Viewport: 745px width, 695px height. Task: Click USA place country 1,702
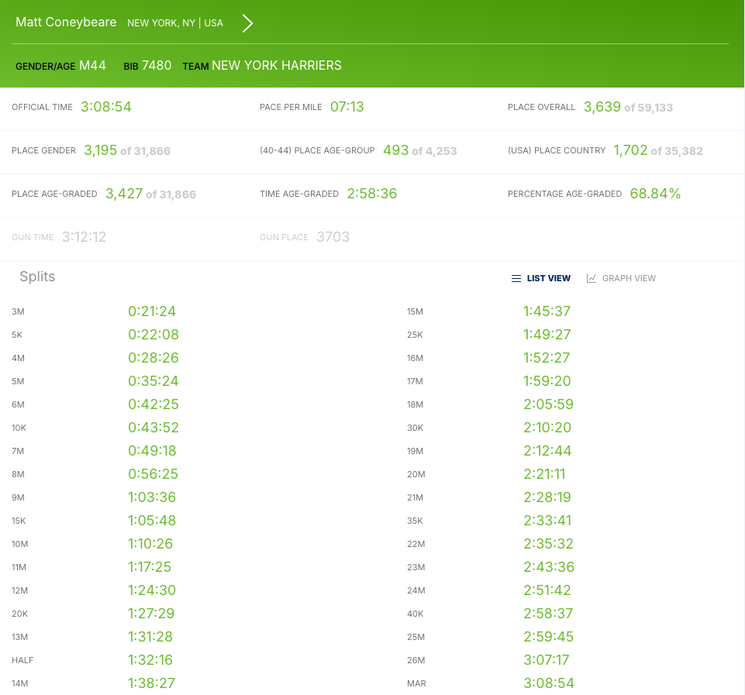(x=630, y=150)
